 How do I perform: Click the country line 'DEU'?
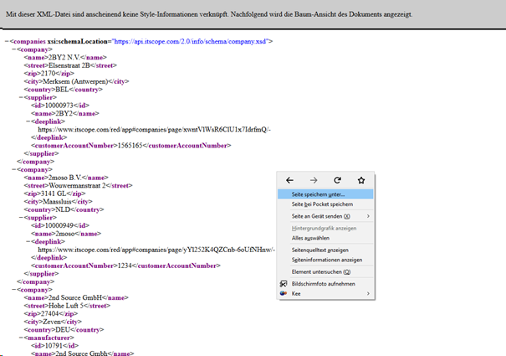64,330
